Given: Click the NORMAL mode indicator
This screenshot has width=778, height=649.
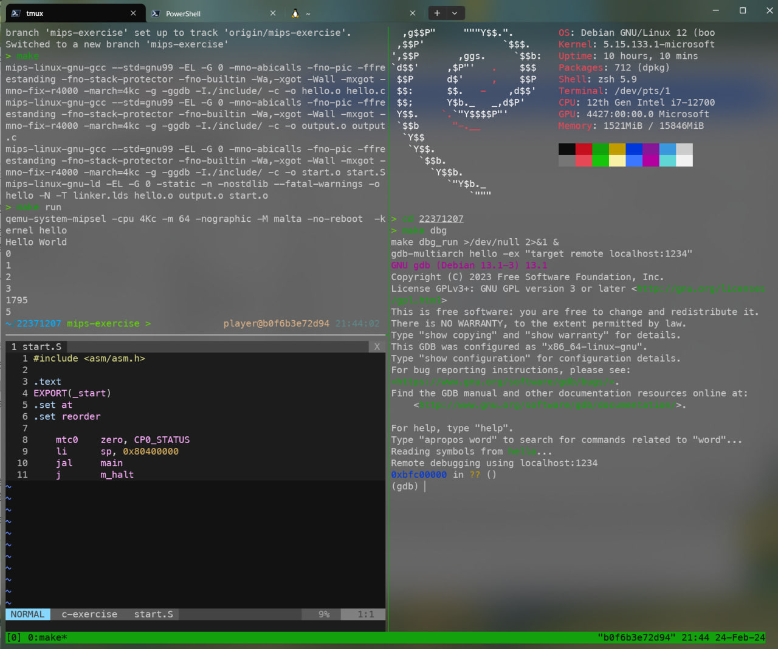Looking at the screenshot, I should (28, 614).
